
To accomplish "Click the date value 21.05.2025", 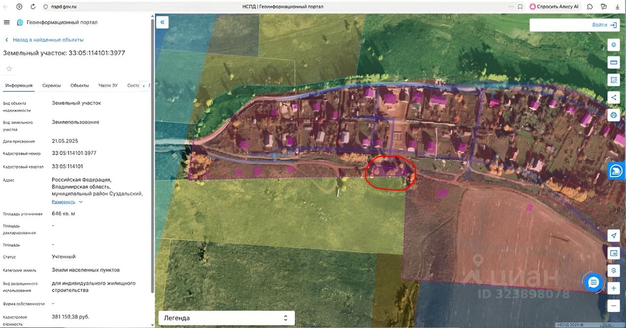I will [x=65, y=141].
